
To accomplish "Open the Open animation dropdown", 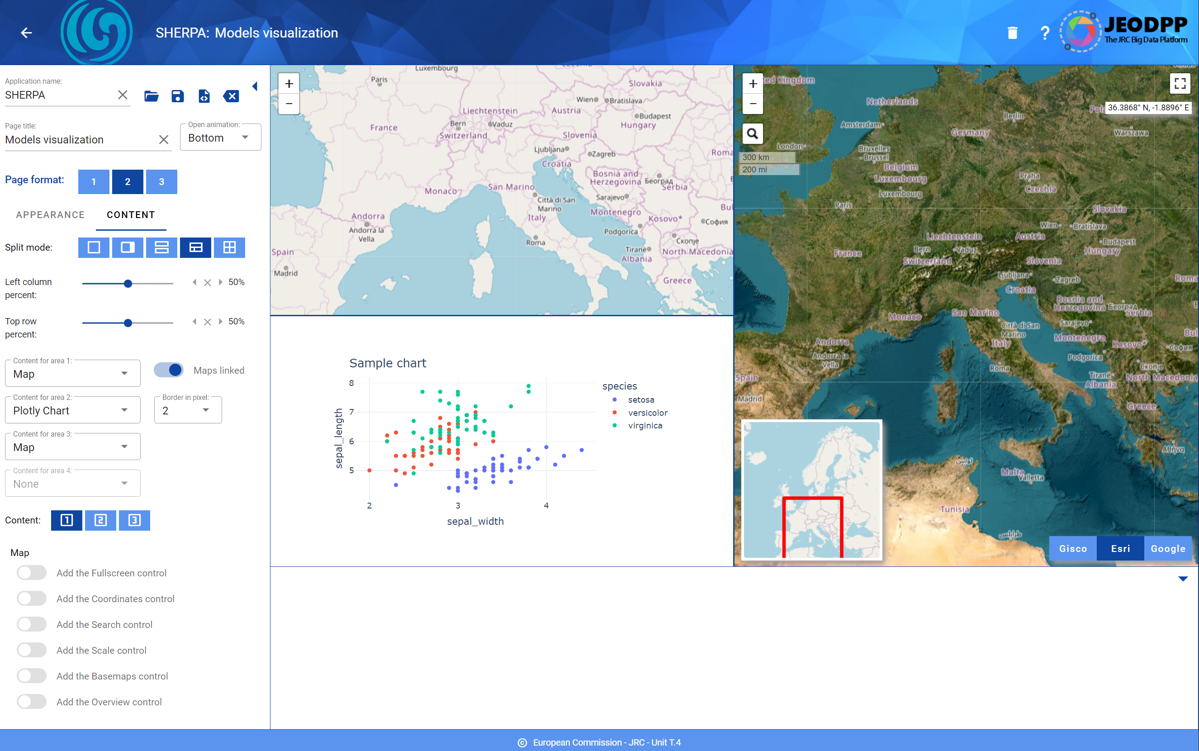I will [x=220, y=138].
